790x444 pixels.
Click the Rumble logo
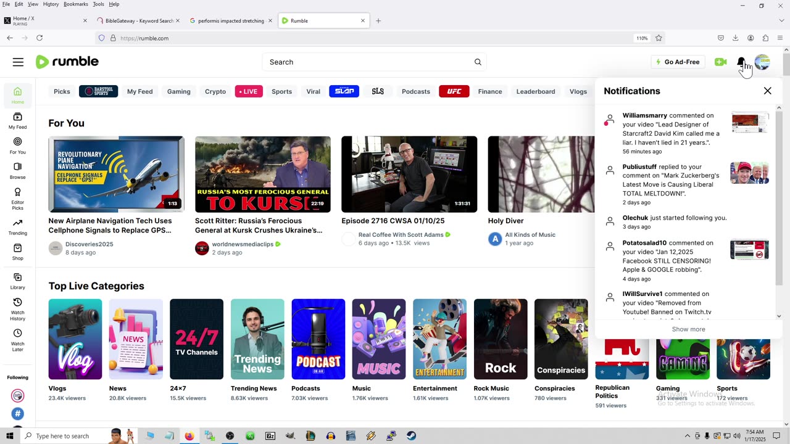coord(67,62)
